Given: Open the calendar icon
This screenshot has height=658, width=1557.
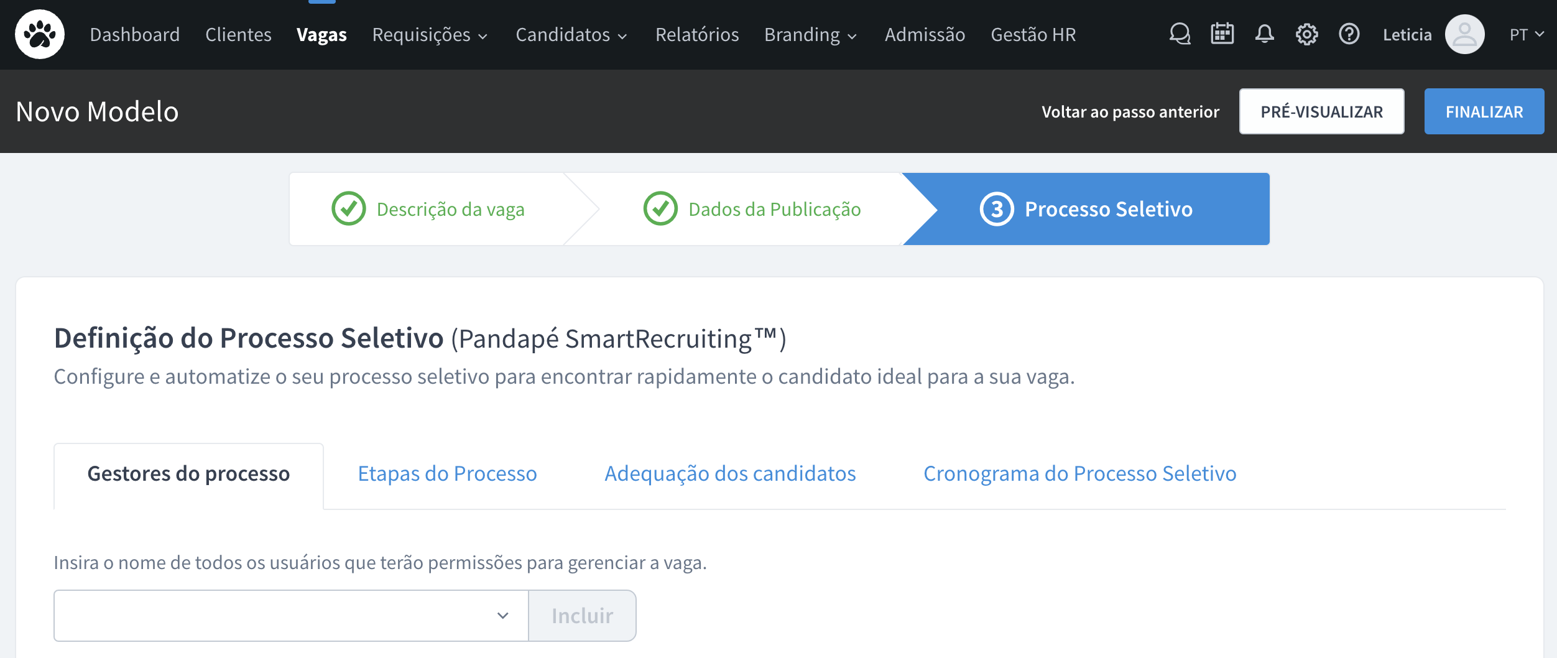Looking at the screenshot, I should 1222,34.
